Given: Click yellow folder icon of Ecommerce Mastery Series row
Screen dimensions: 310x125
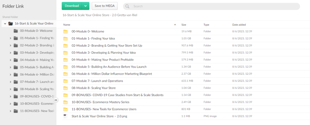Looking at the screenshot, I should [65, 102].
